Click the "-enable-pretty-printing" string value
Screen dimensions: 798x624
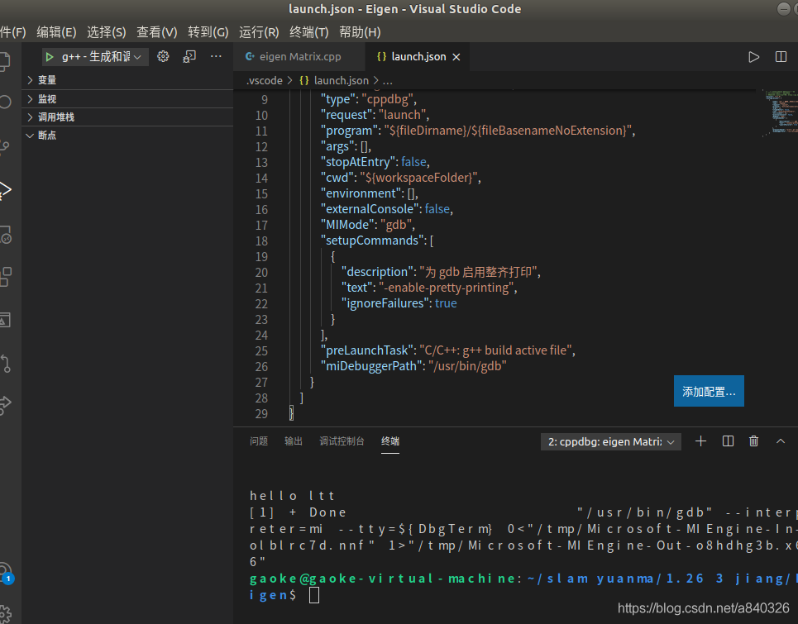(x=446, y=288)
